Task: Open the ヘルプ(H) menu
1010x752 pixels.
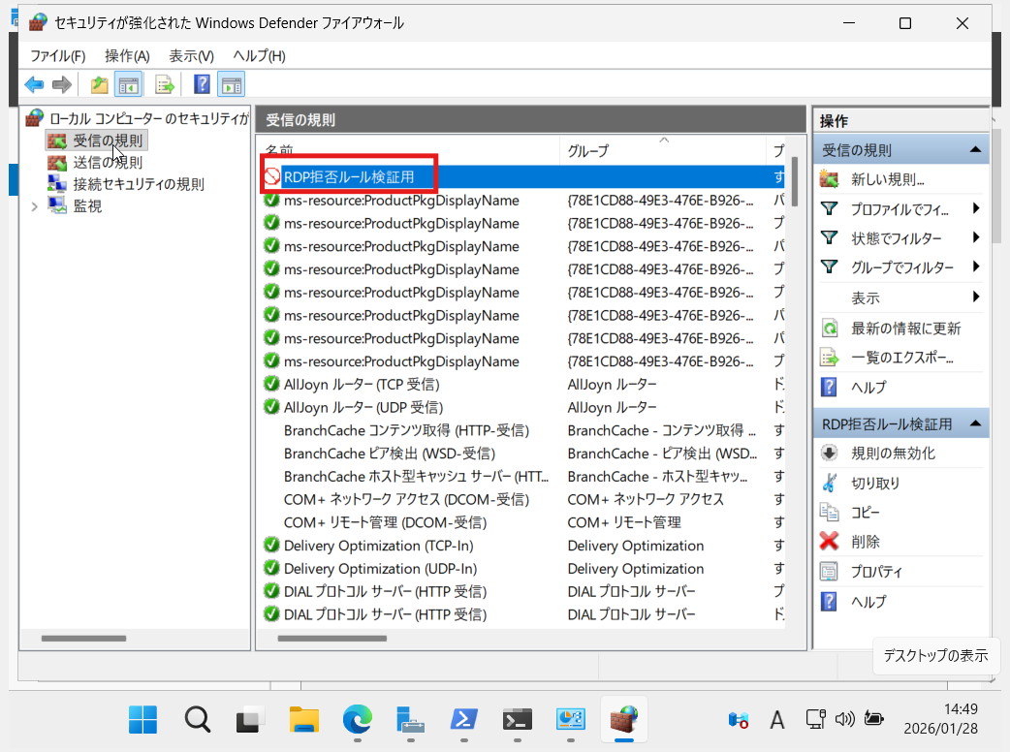Action: [x=259, y=56]
